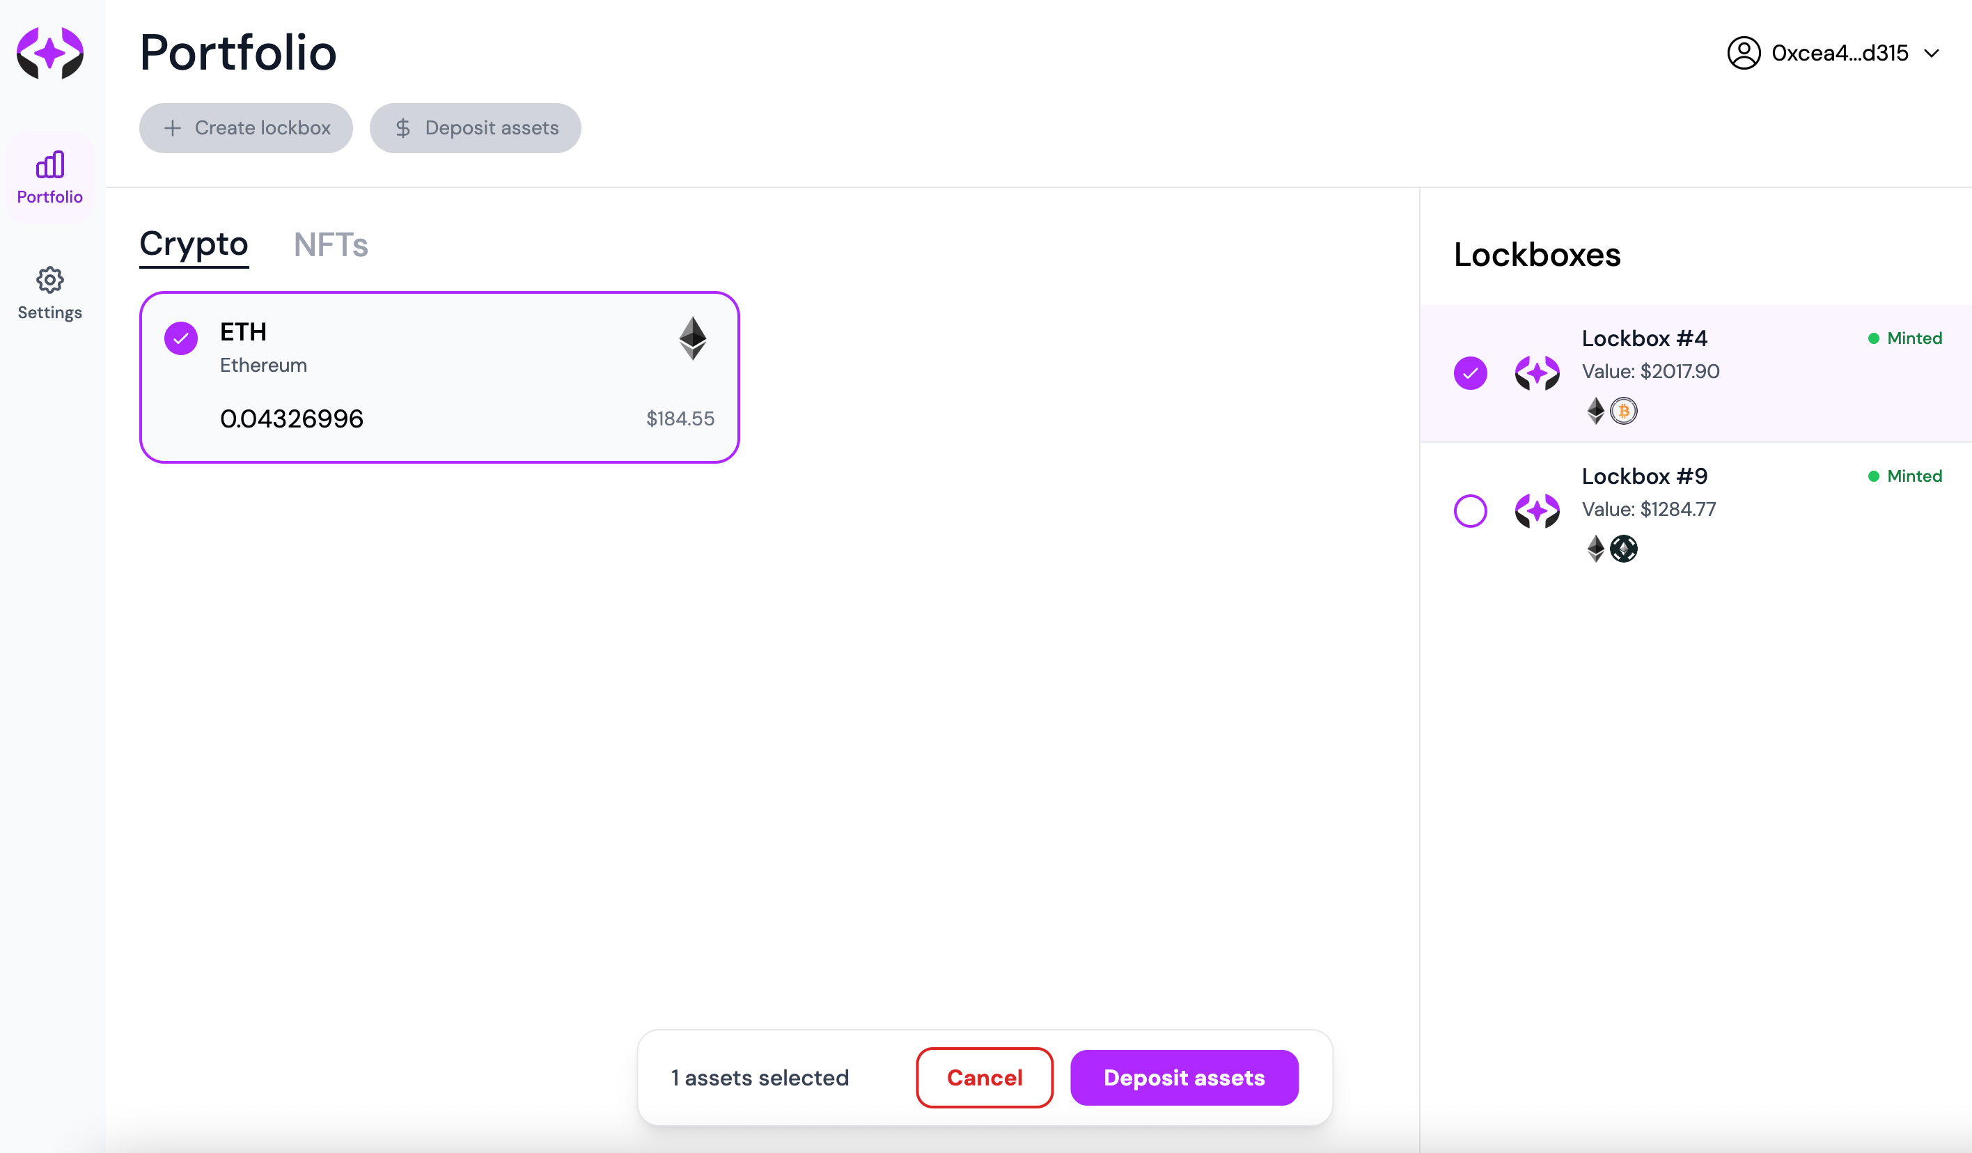Switch to the NFTs tab

[x=330, y=245]
